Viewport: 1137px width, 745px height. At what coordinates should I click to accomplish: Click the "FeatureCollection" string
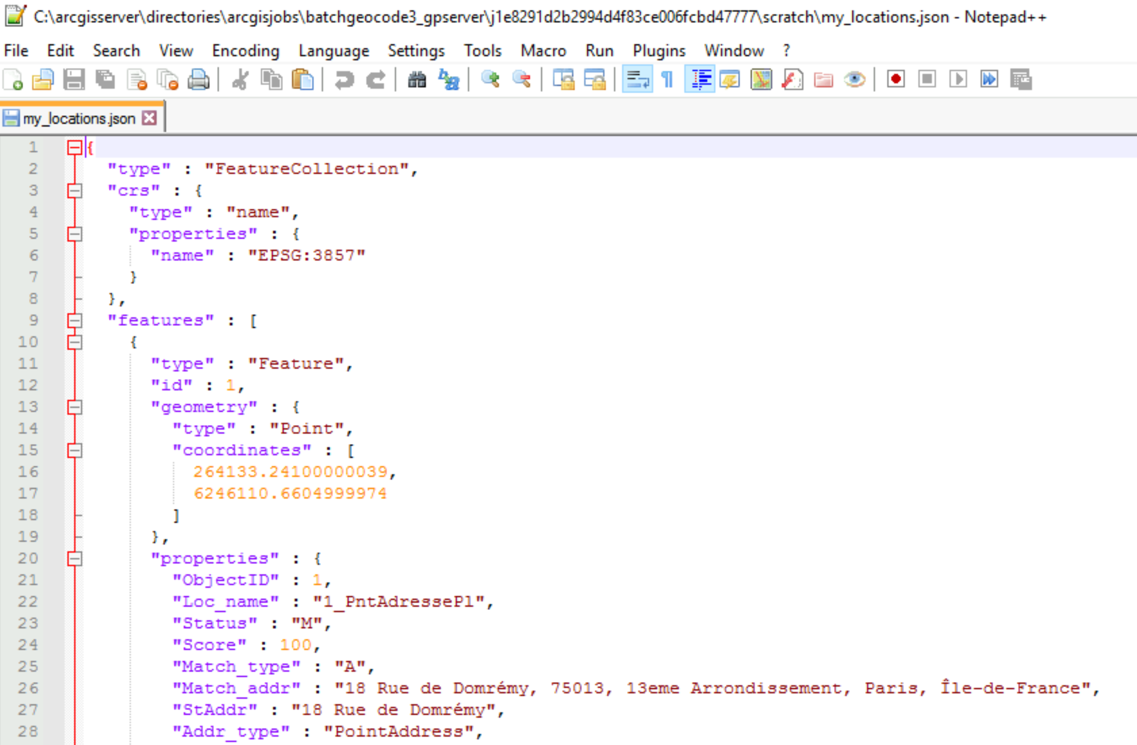point(307,169)
